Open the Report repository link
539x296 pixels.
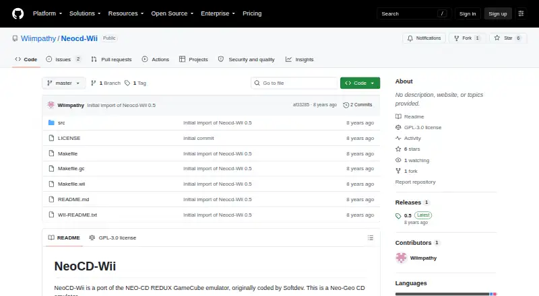[x=415, y=182]
